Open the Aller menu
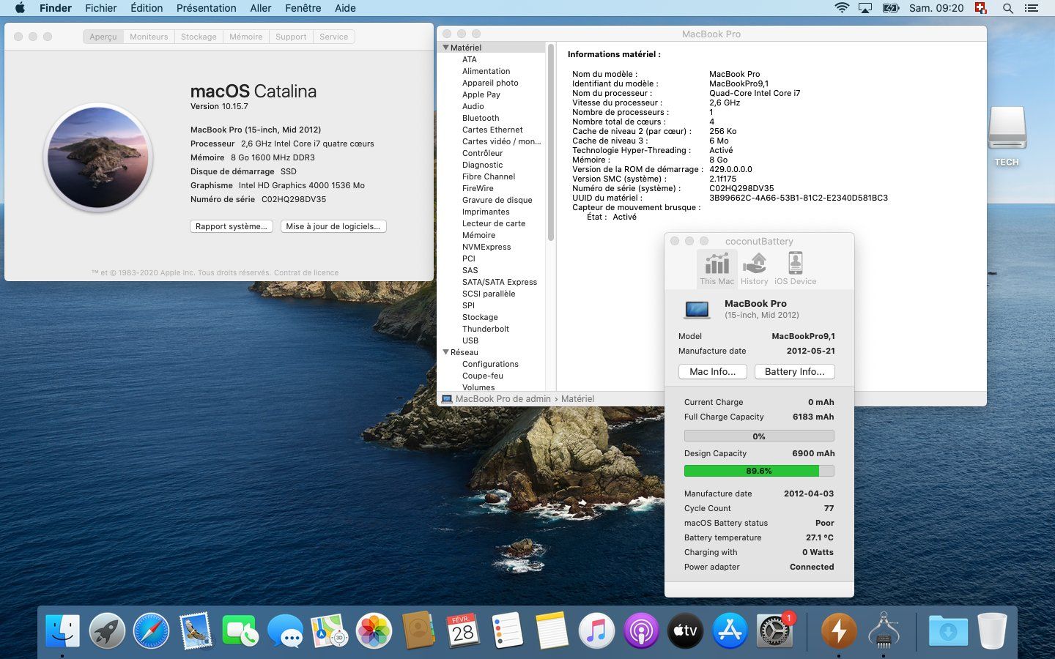Viewport: 1055px width, 659px height. point(261,8)
